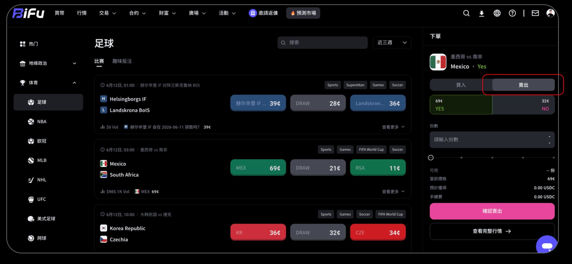This screenshot has width=572, height=264.
Task: Pick KR 36¢ outcome
Action: [258, 232]
